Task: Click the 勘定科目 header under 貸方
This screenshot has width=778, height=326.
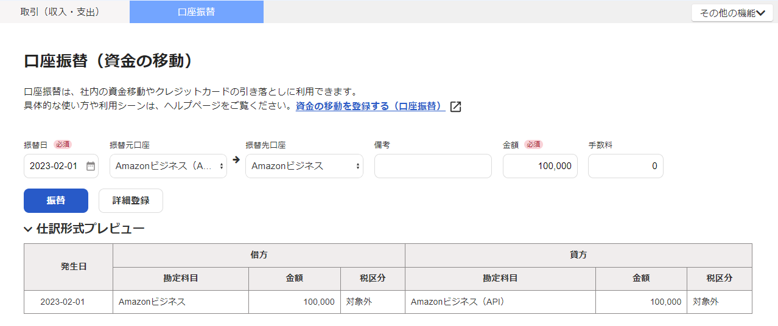Action: pyautogui.click(x=500, y=279)
